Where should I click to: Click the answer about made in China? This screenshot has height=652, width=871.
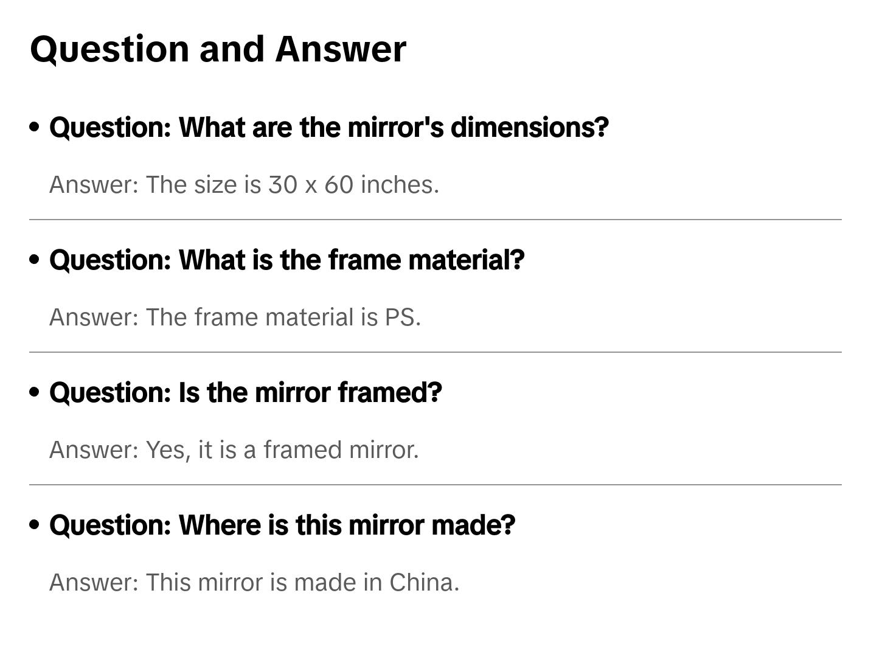coord(254,583)
